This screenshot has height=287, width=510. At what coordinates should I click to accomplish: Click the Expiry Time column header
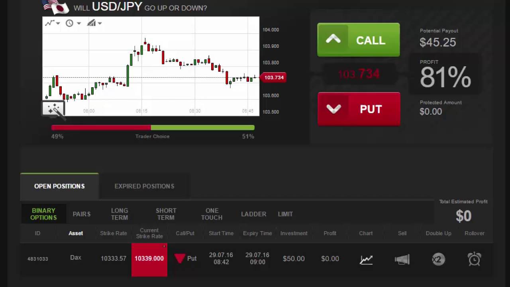pyautogui.click(x=257, y=233)
